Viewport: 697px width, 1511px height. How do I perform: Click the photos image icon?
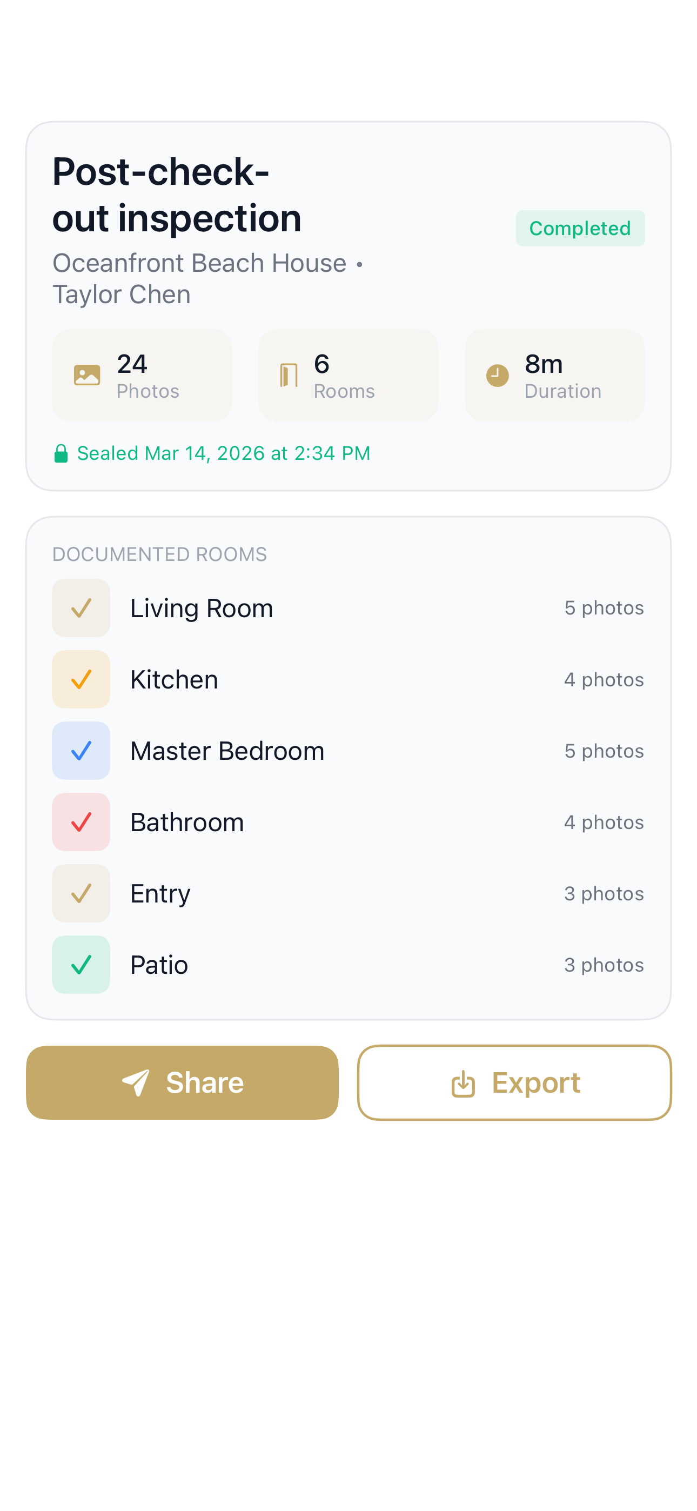(x=87, y=376)
